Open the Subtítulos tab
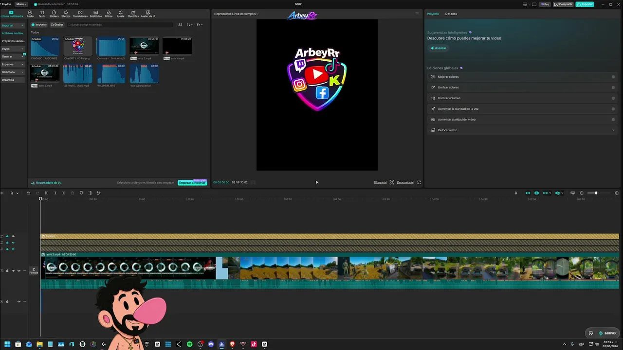Viewport: 623px width, 350px height. click(95, 14)
